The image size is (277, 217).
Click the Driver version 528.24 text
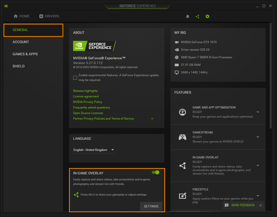click(195, 50)
